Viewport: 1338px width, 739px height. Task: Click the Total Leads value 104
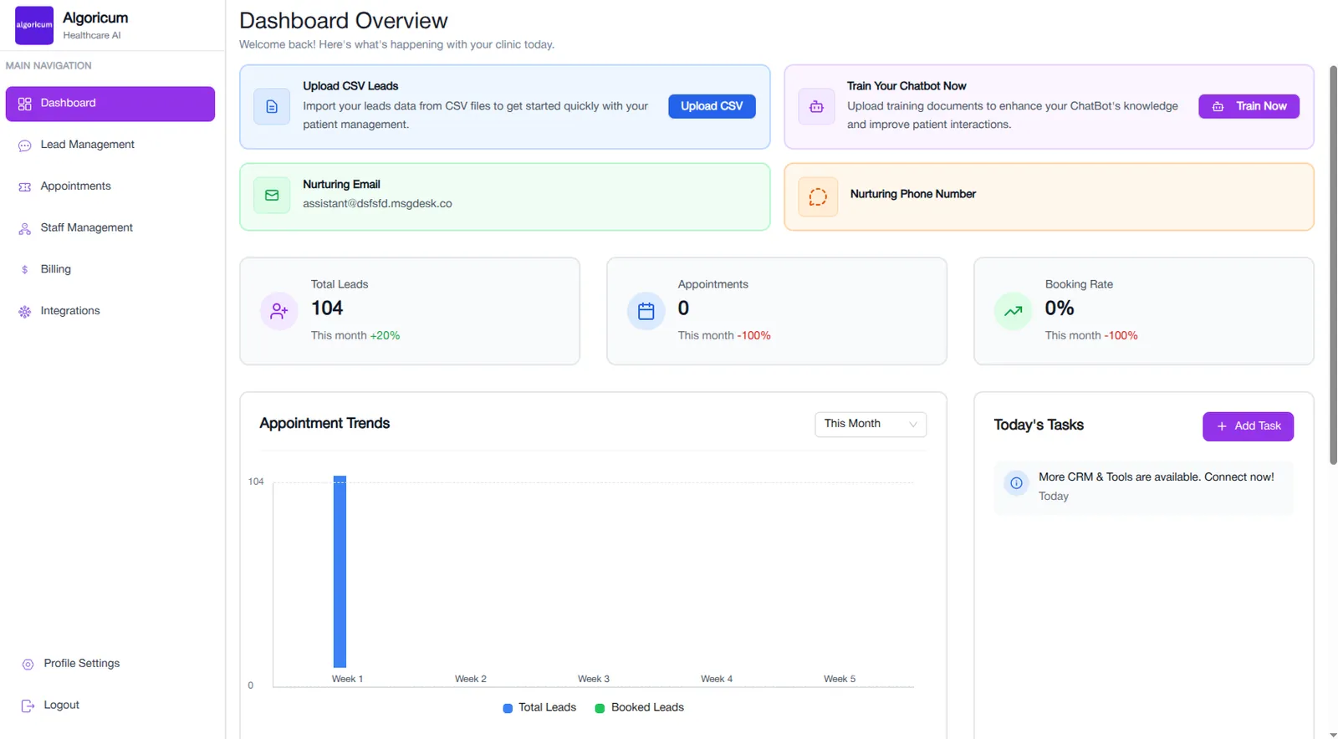327,308
